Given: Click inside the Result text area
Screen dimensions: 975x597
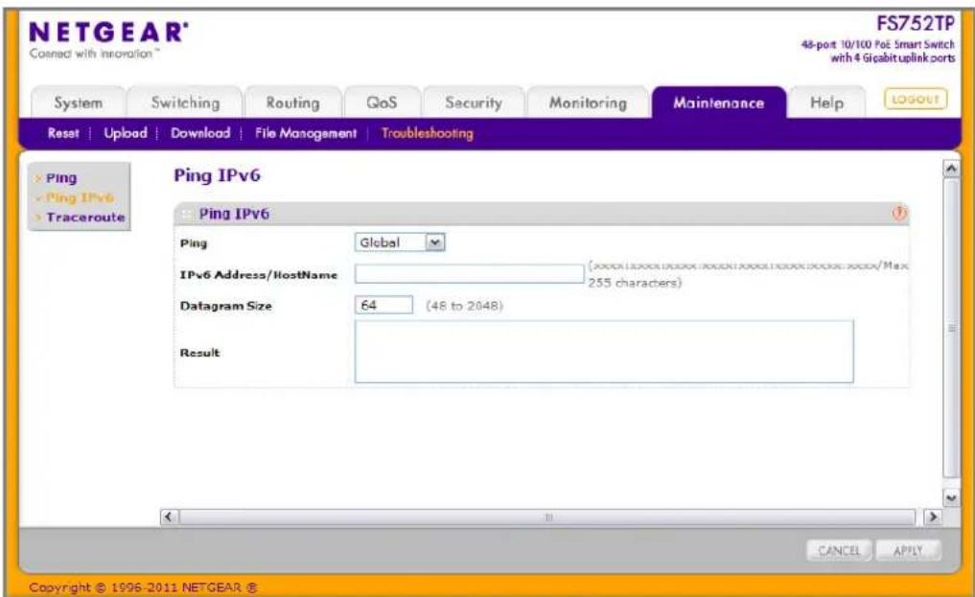Looking at the screenshot, I should click(604, 352).
